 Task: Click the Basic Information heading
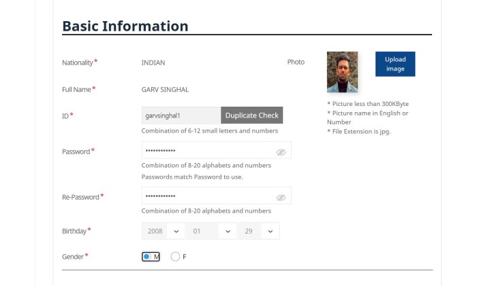pos(125,26)
